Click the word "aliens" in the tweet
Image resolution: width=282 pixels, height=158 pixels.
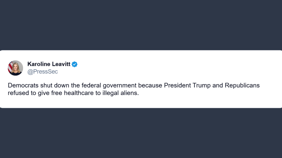[128, 93]
